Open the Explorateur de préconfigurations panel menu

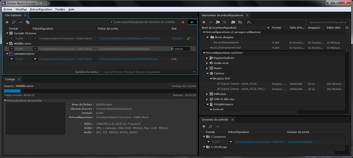click(x=247, y=15)
